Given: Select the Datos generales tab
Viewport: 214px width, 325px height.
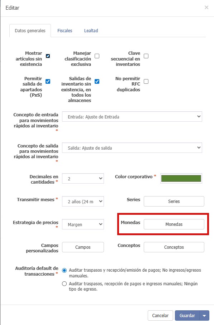Looking at the screenshot, I should (x=30, y=31).
